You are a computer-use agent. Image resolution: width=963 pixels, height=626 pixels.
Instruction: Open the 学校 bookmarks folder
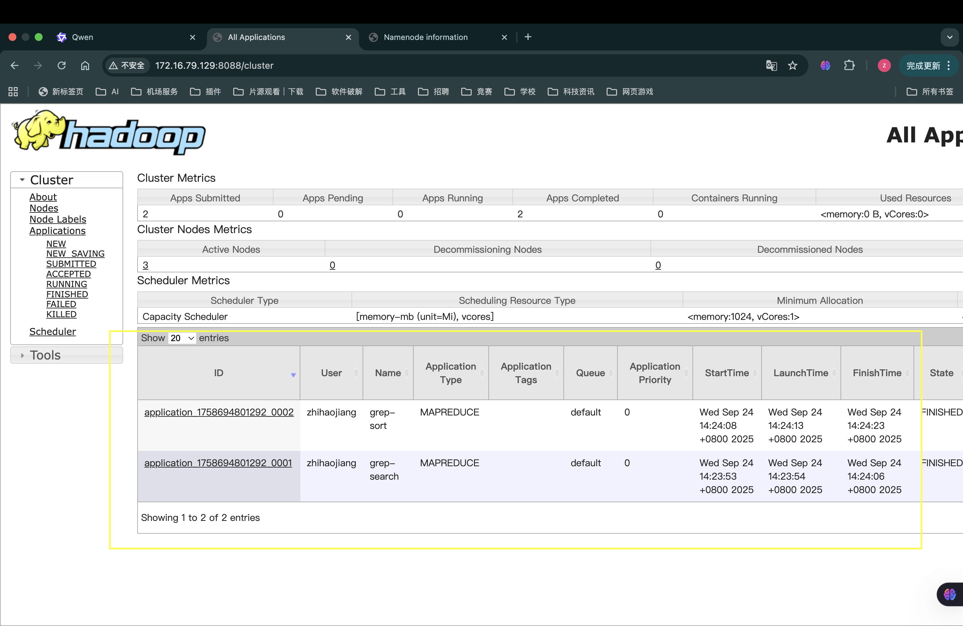pos(520,92)
